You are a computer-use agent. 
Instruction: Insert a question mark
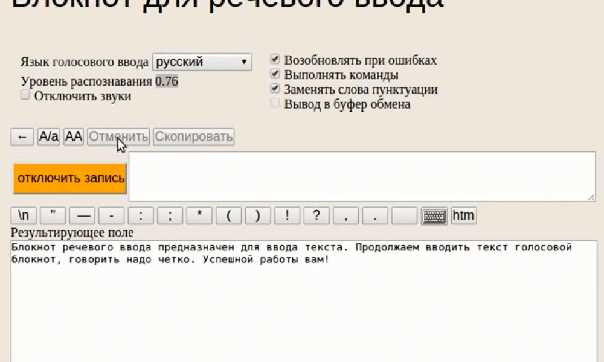click(x=316, y=215)
